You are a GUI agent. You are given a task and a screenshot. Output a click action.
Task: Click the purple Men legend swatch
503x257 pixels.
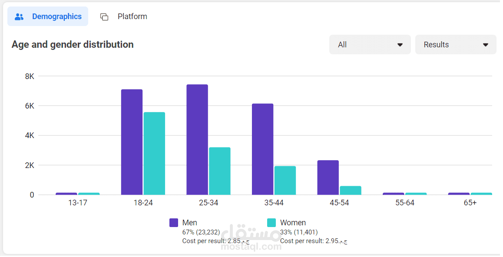[x=174, y=223]
